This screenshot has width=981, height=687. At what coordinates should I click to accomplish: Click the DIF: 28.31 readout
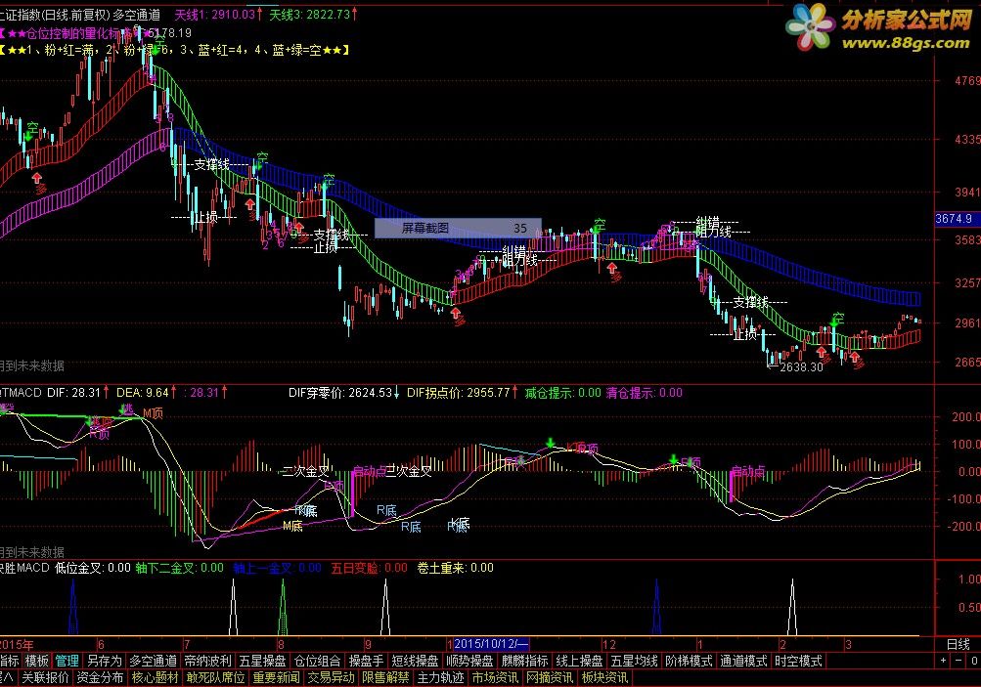pyautogui.click(x=73, y=393)
